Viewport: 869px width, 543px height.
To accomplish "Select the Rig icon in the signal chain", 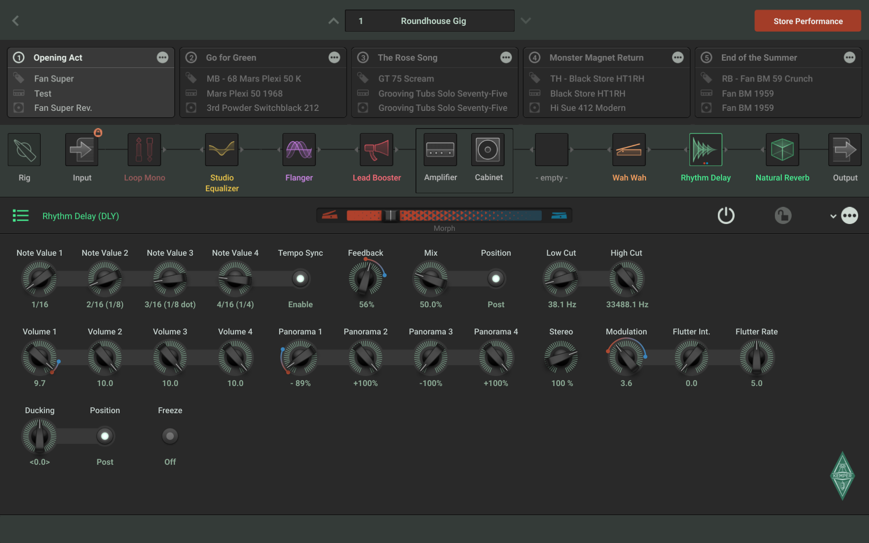I will pos(24,149).
